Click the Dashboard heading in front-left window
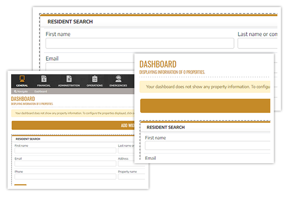The image size is (288, 197). point(23,99)
